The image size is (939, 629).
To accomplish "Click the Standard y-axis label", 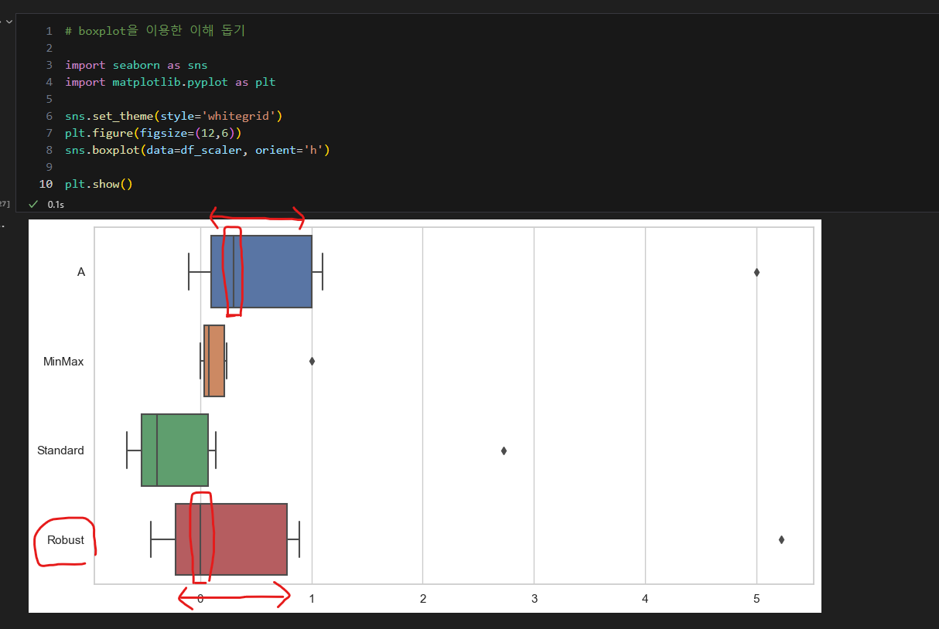I will click(x=60, y=450).
